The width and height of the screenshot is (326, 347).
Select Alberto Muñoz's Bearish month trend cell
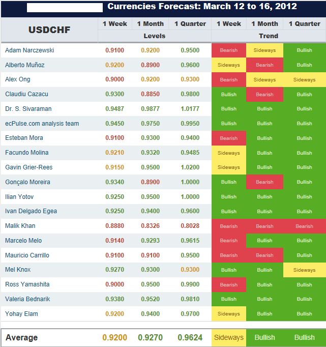pyautogui.click(x=264, y=65)
